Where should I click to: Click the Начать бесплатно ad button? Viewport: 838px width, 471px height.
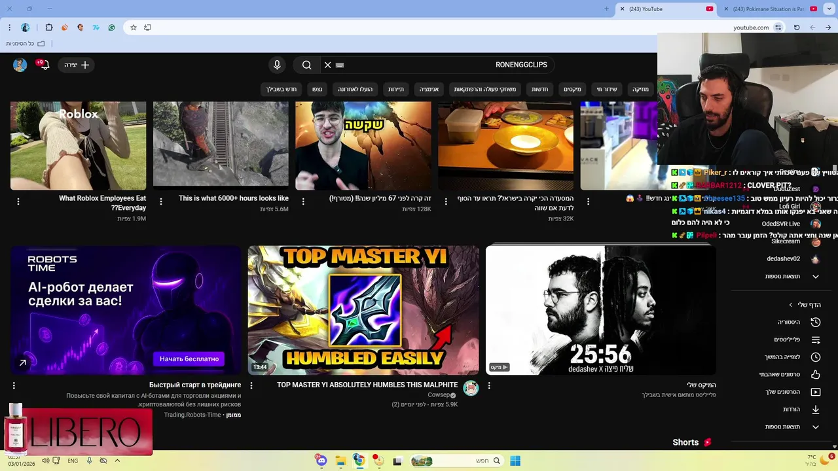(189, 358)
